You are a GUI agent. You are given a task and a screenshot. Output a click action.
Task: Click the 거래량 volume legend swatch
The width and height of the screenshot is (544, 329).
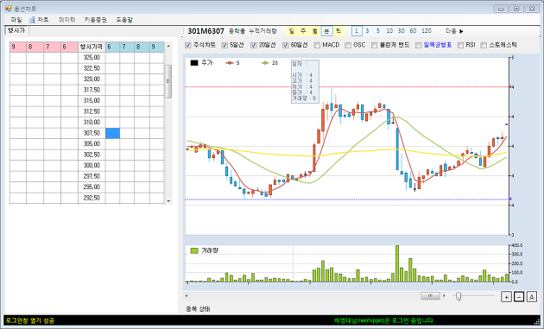194,250
